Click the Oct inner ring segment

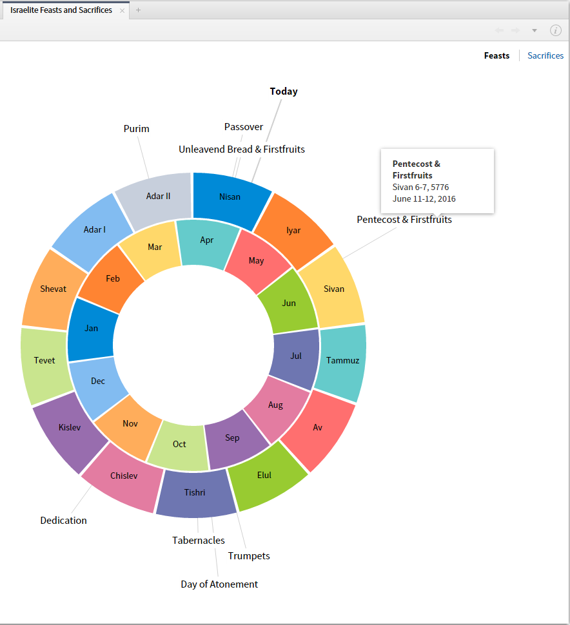point(179,445)
